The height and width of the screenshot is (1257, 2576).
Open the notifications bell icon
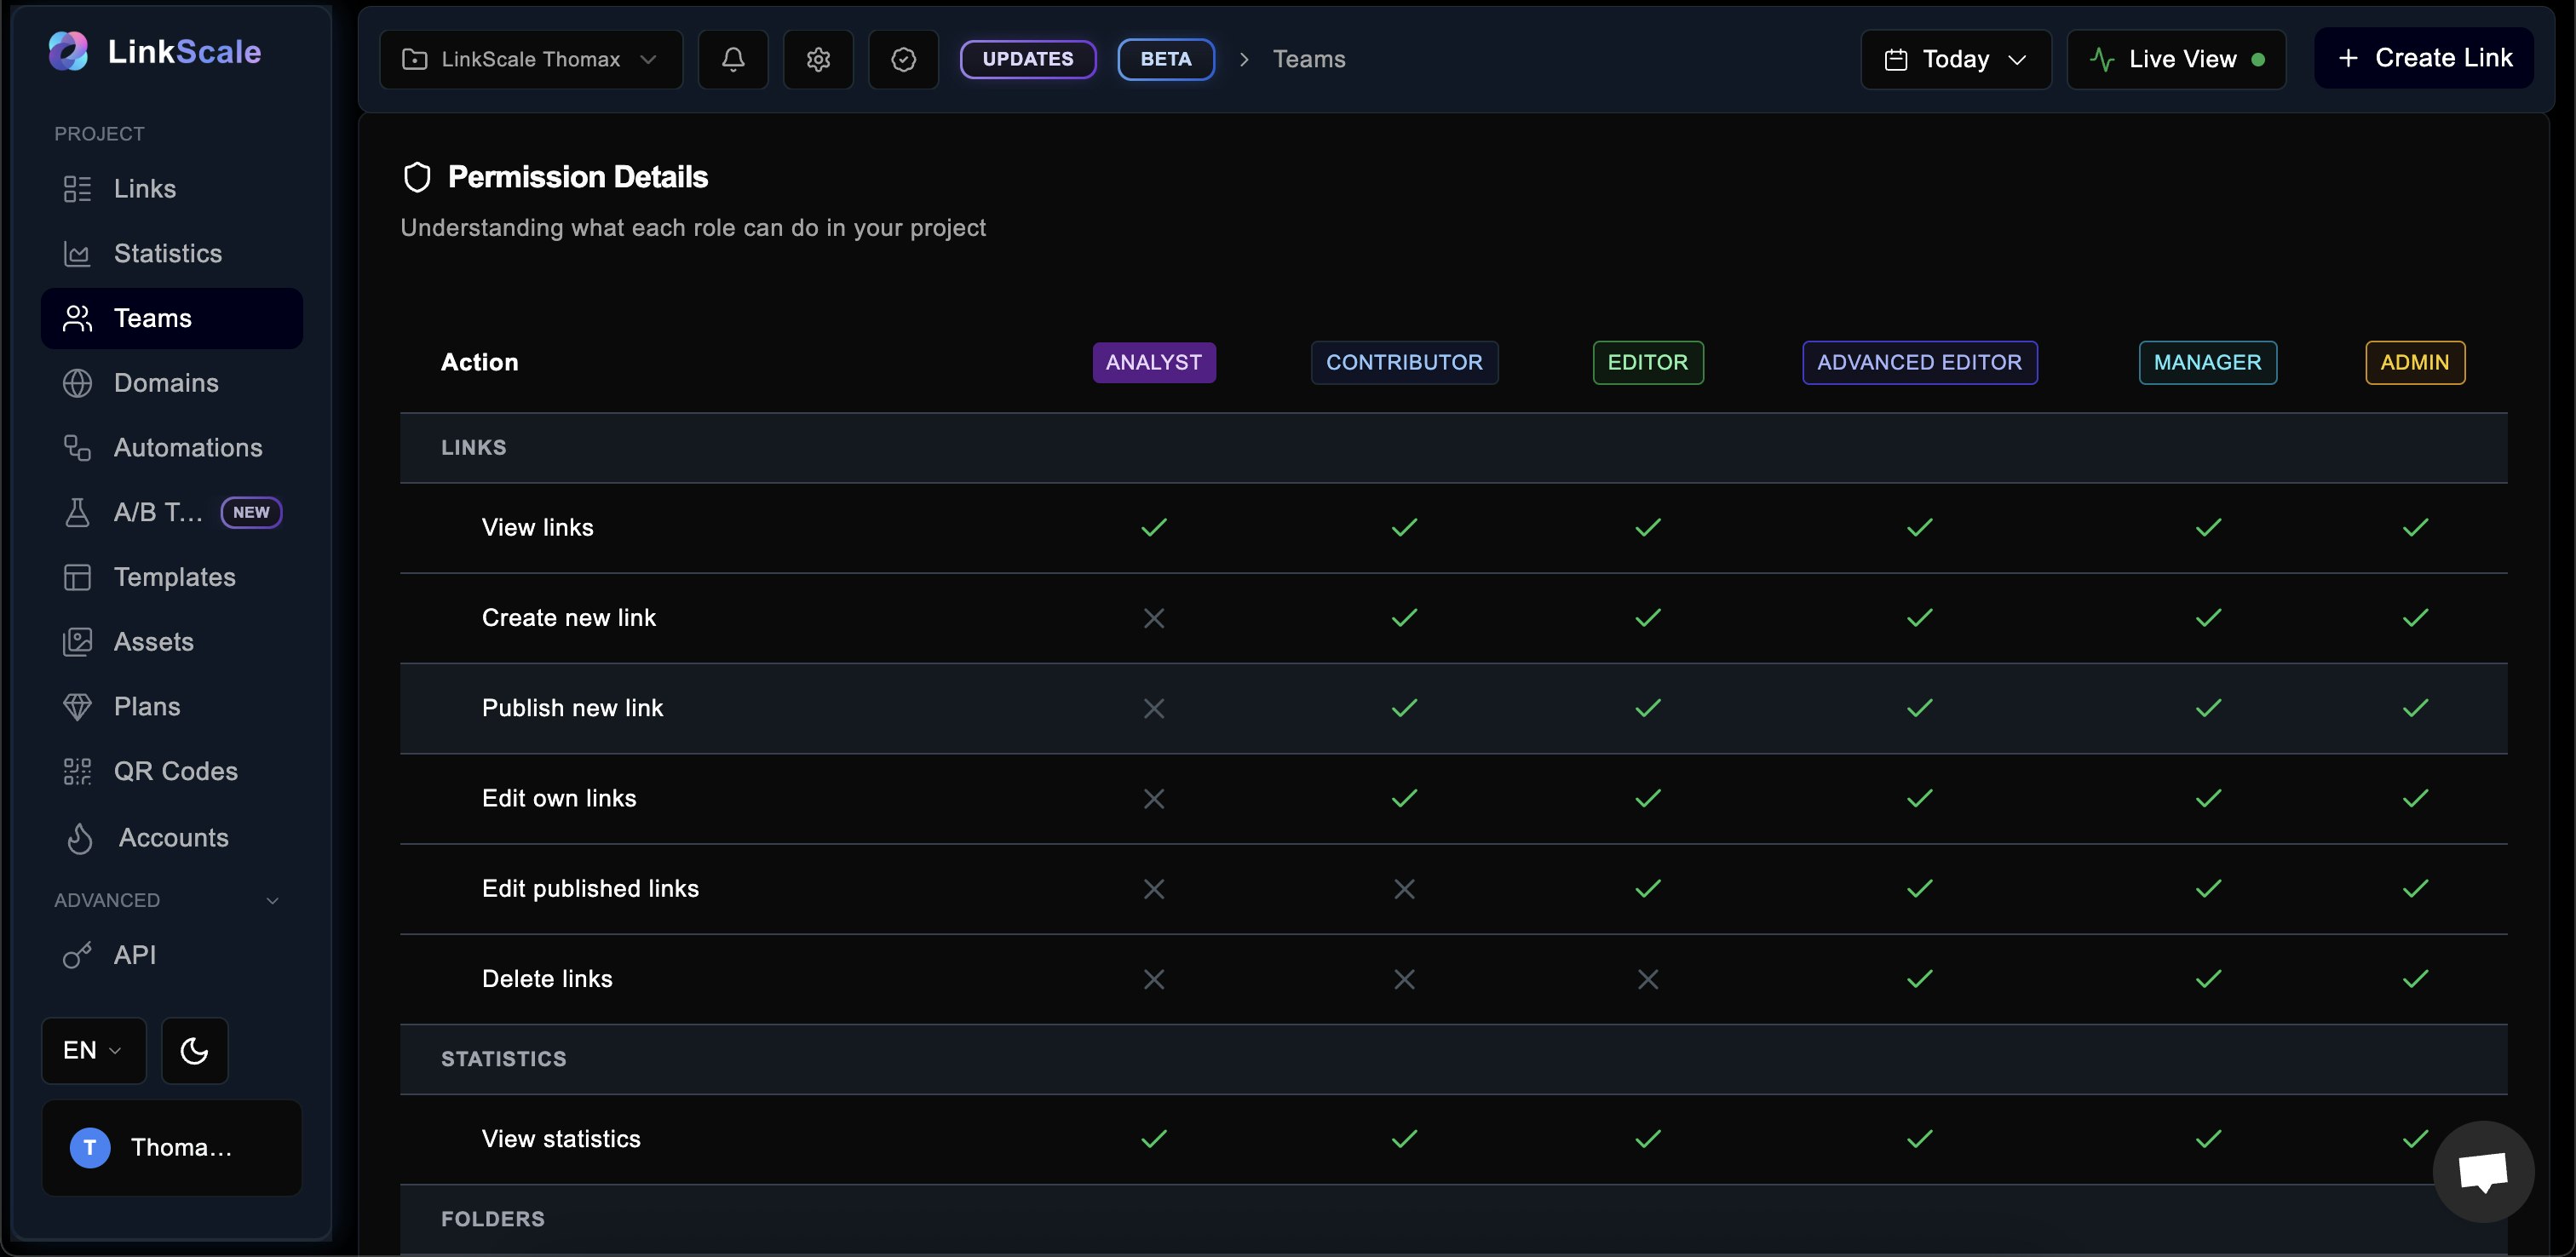point(732,59)
